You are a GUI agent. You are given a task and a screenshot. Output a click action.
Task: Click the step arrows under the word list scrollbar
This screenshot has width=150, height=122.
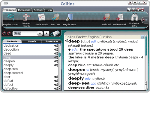pos(60,87)
